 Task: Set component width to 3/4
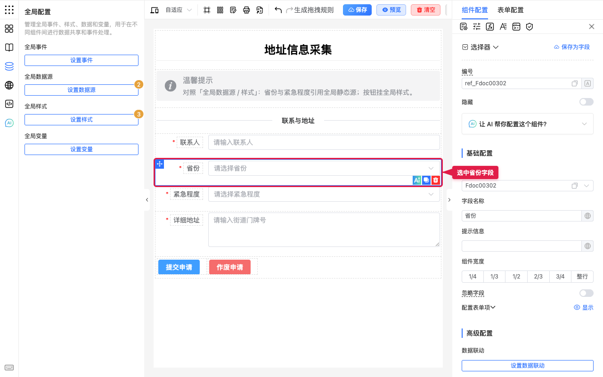click(560, 277)
